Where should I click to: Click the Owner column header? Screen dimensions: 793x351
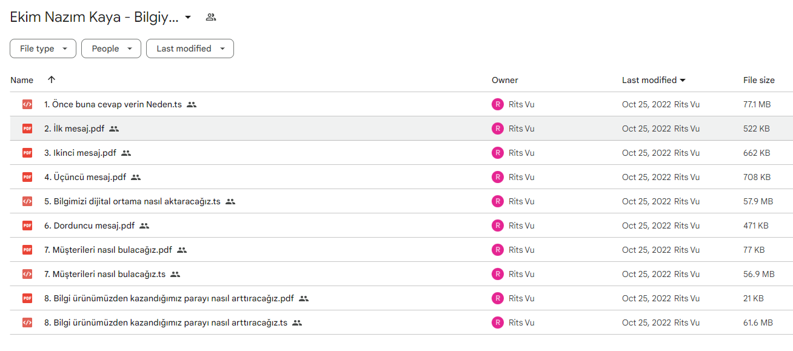pos(505,80)
